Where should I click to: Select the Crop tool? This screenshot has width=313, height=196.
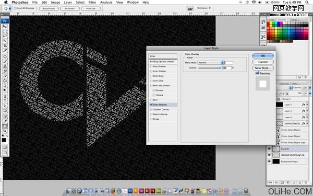tap(5, 46)
